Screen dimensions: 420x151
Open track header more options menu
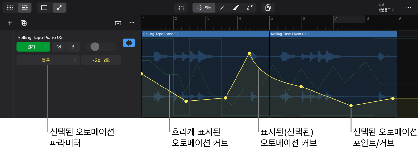point(132,23)
